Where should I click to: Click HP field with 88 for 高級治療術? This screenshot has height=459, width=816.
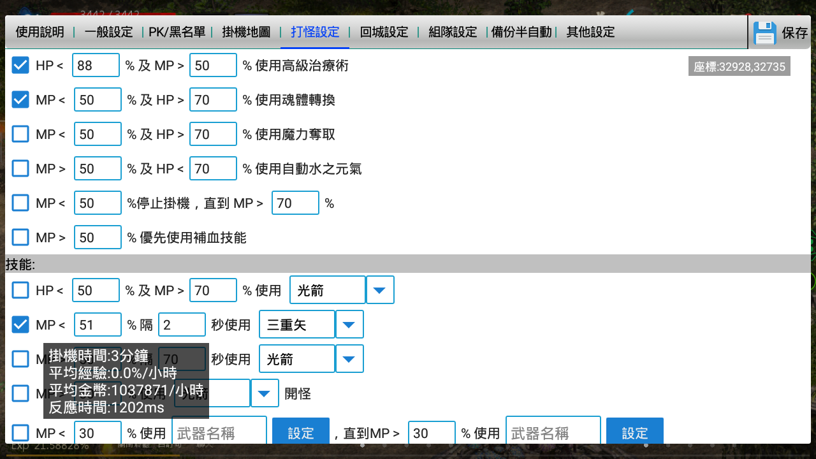point(96,65)
